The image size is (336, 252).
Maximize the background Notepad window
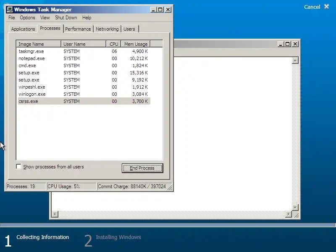pyautogui.click(x=287, y=44)
